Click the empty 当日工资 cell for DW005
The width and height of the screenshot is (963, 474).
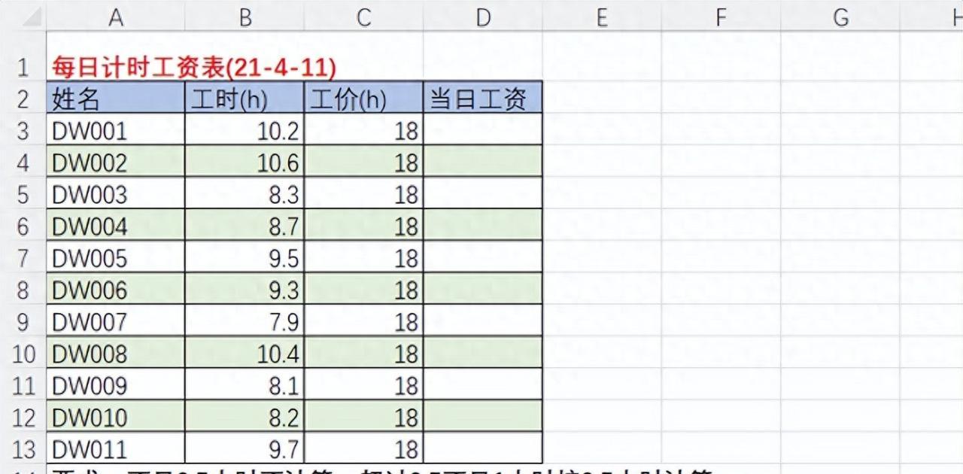point(483,257)
